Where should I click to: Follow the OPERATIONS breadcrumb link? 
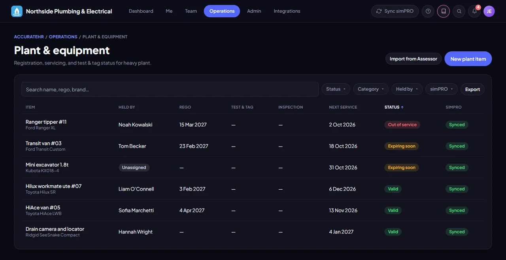(63, 37)
